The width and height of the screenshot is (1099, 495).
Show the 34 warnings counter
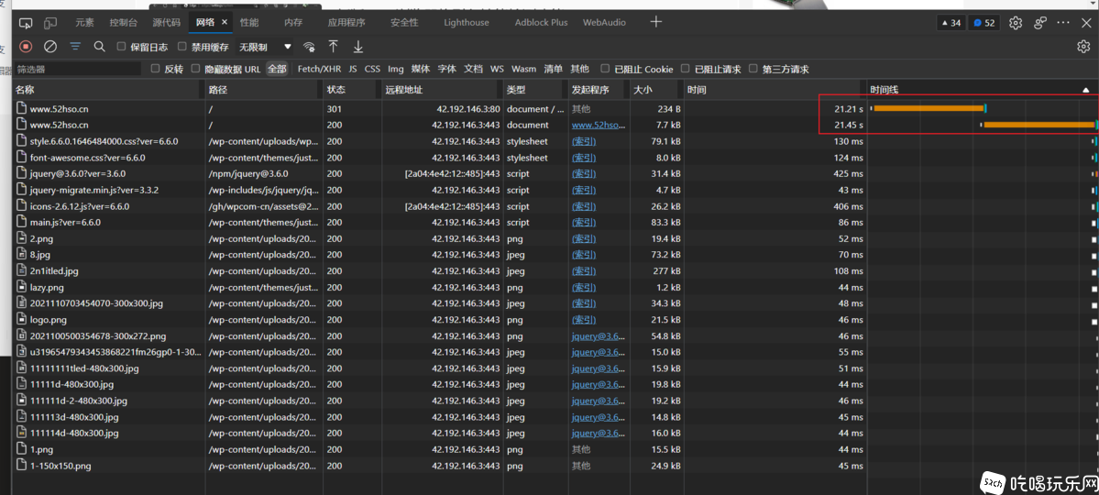[951, 23]
